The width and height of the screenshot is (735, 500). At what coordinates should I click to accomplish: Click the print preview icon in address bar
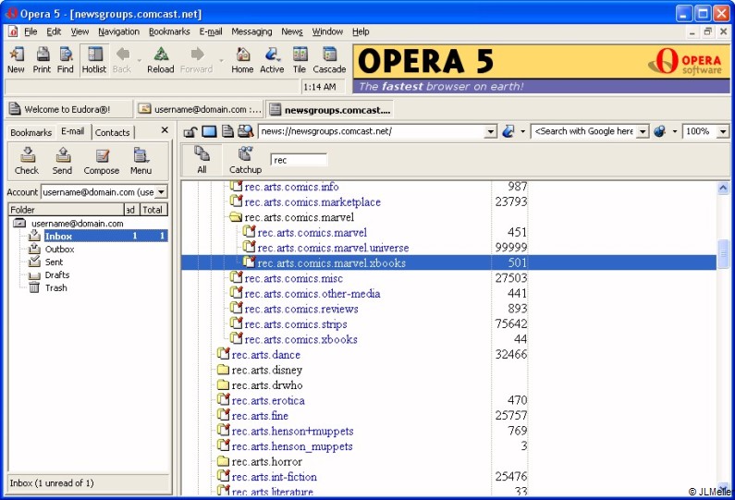245,131
